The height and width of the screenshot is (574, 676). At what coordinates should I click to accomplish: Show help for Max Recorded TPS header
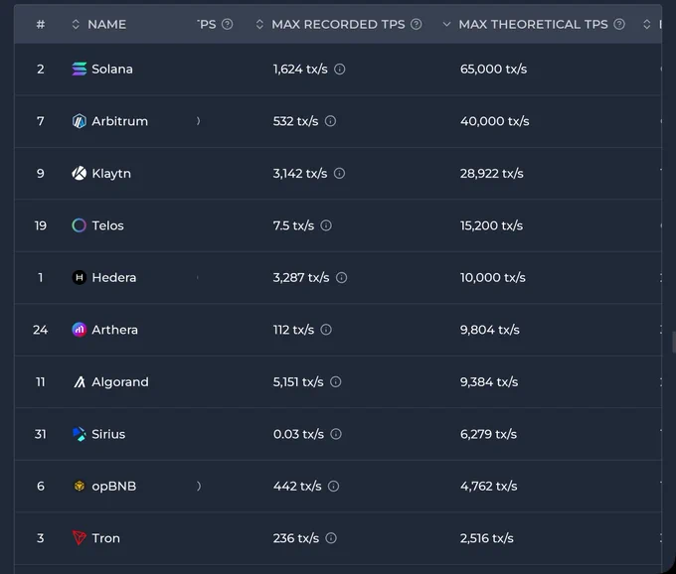(416, 24)
